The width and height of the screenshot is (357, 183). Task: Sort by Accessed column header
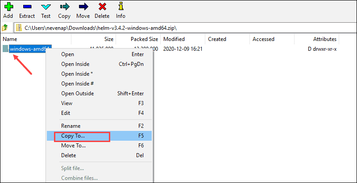click(x=272, y=39)
